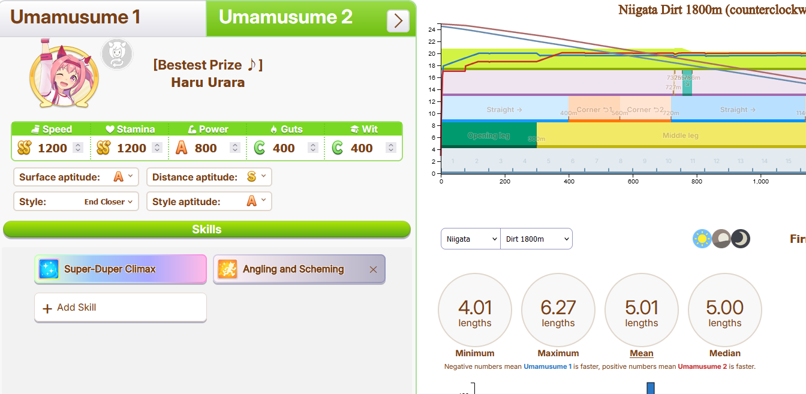Adjust the Wit value stepper
The image size is (806, 394).
point(390,148)
